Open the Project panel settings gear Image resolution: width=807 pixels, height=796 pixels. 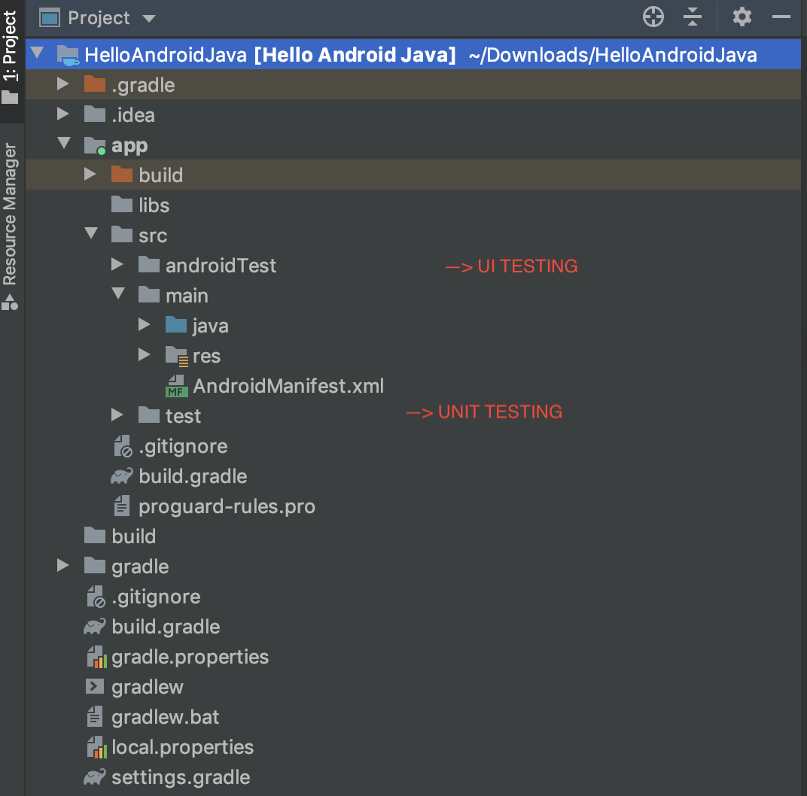(742, 17)
